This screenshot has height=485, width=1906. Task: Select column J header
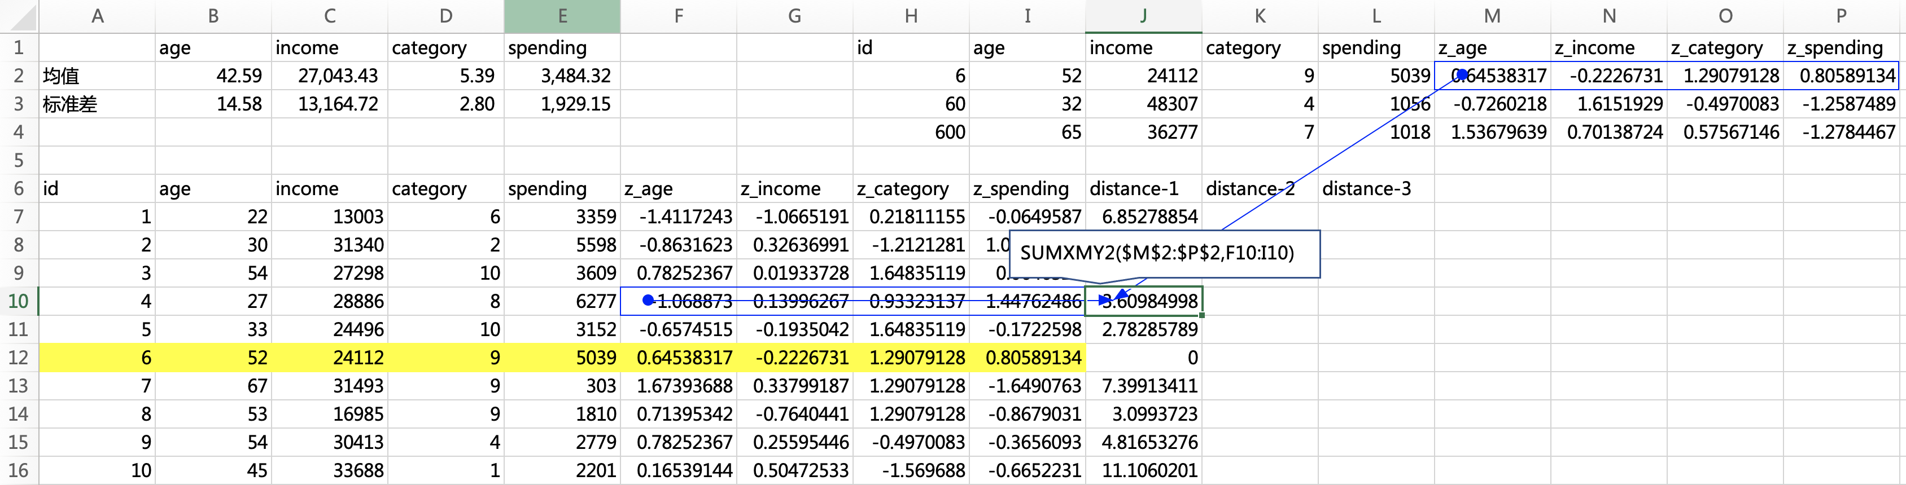click(1143, 16)
